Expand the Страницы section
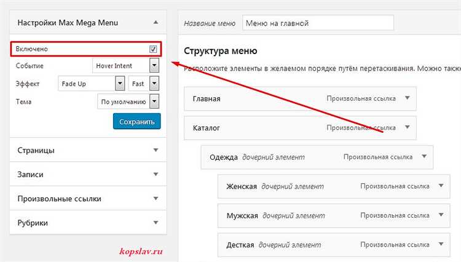 156,150
